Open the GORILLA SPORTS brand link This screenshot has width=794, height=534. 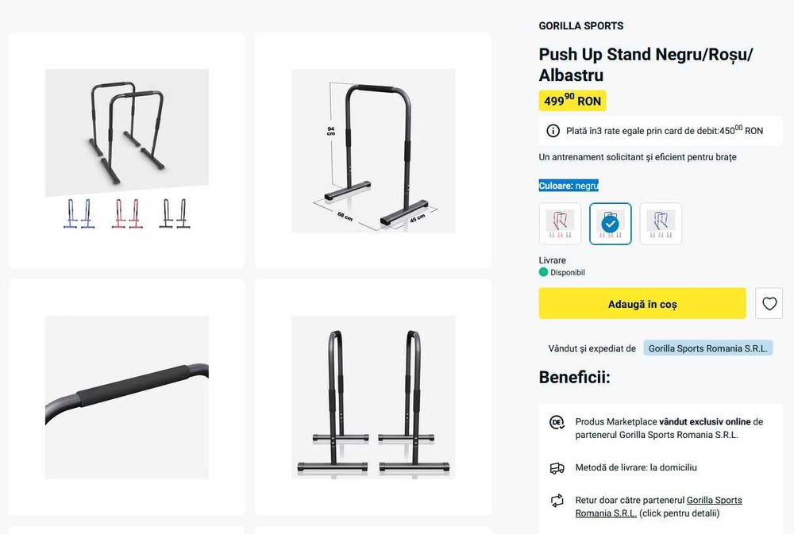[581, 25]
